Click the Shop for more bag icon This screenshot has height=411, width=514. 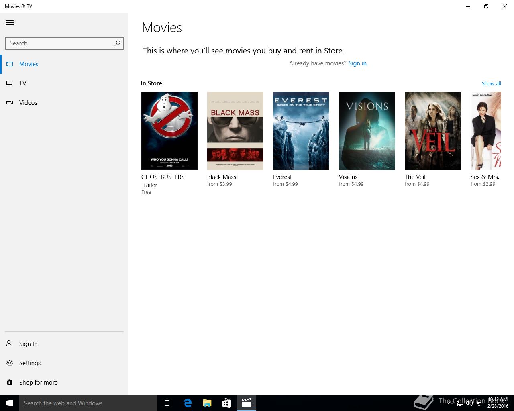tap(10, 382)
